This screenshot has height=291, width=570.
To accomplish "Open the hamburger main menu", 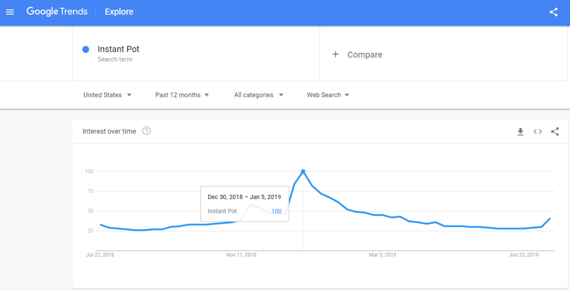I will 10,12.
